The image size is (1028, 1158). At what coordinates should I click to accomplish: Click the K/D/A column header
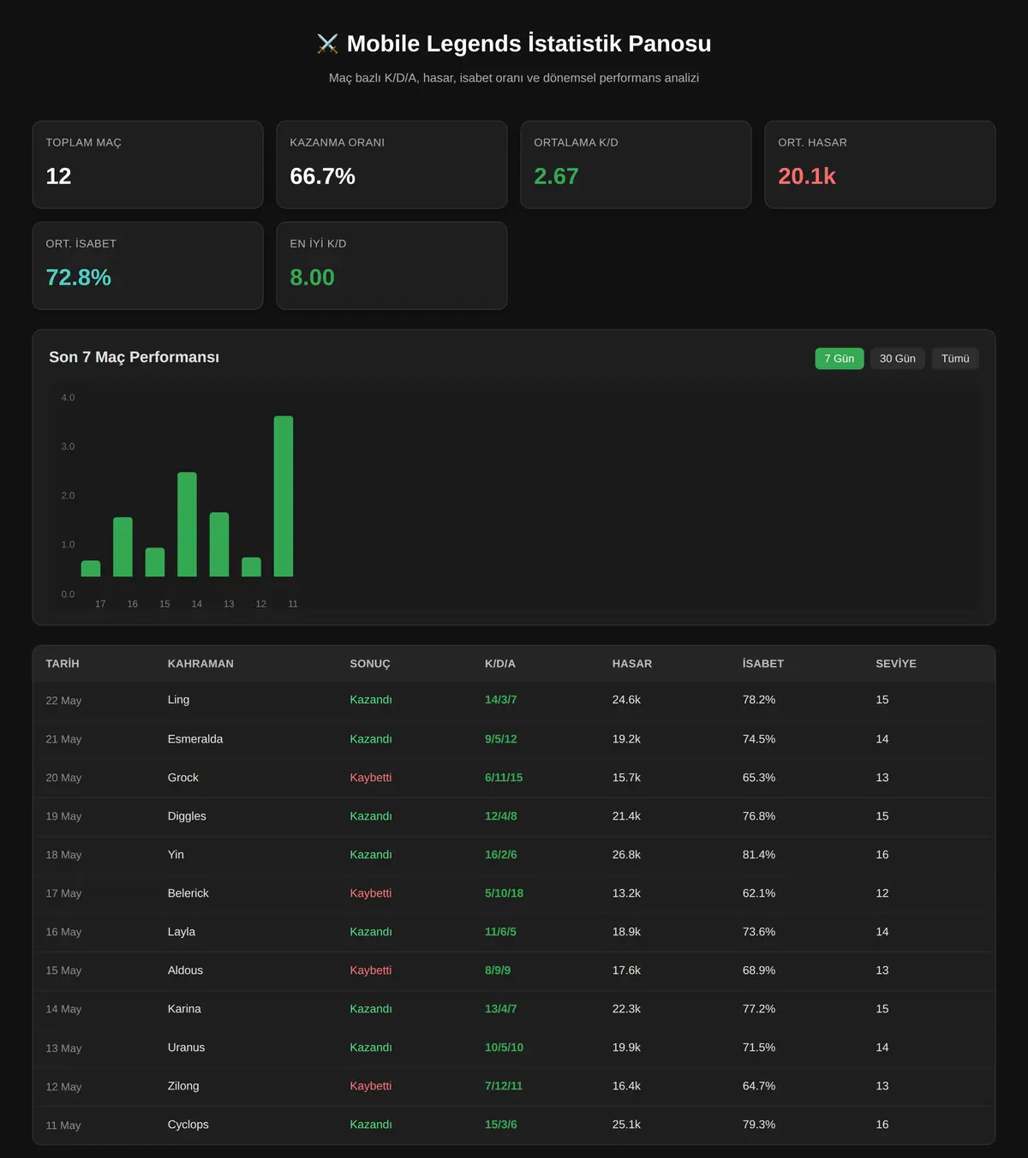[x=500, y=664]
